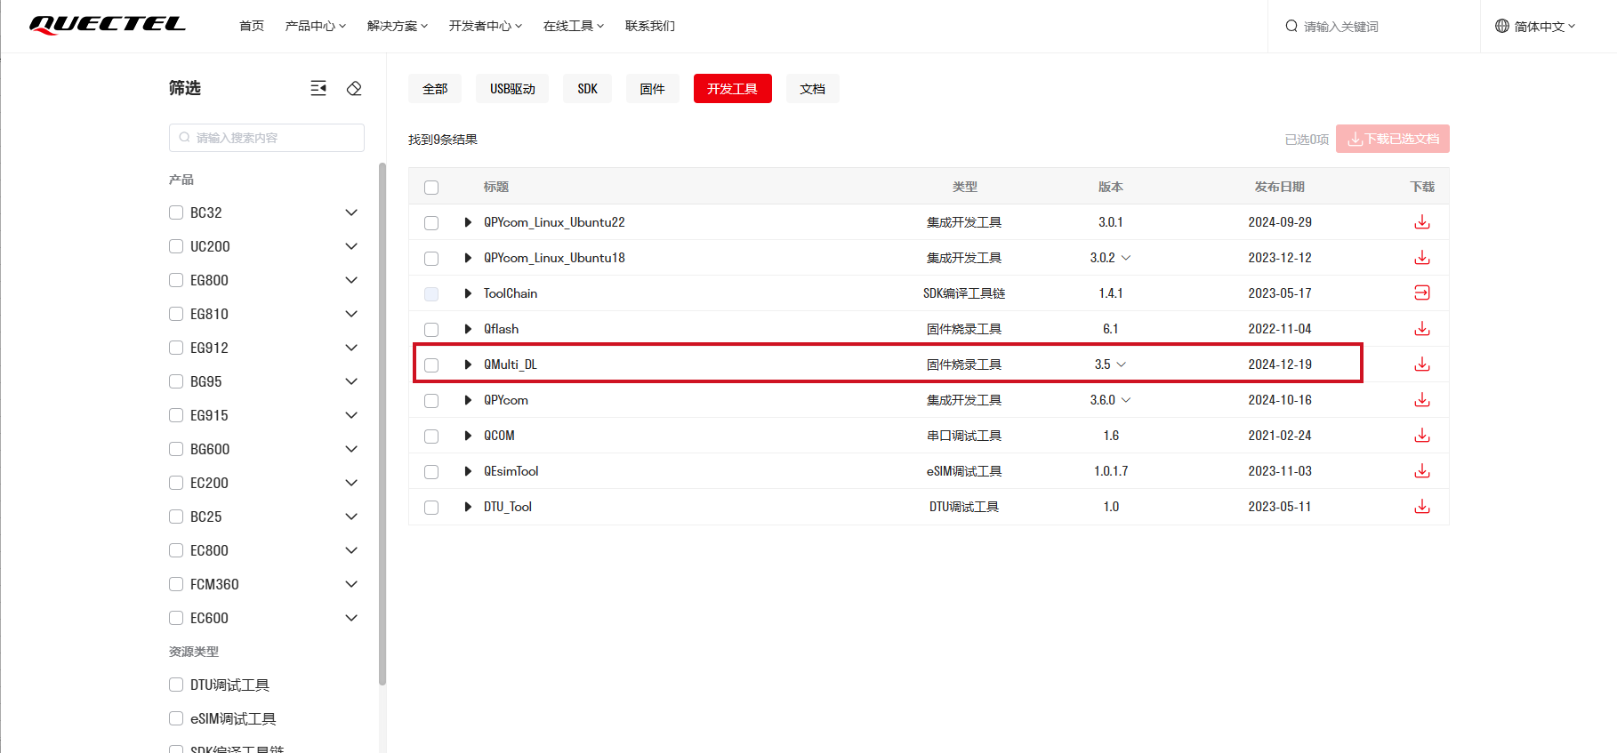This screenshot has height=753, width=1617.
Task: Open the 解决方案 menu
Action: 398,26
